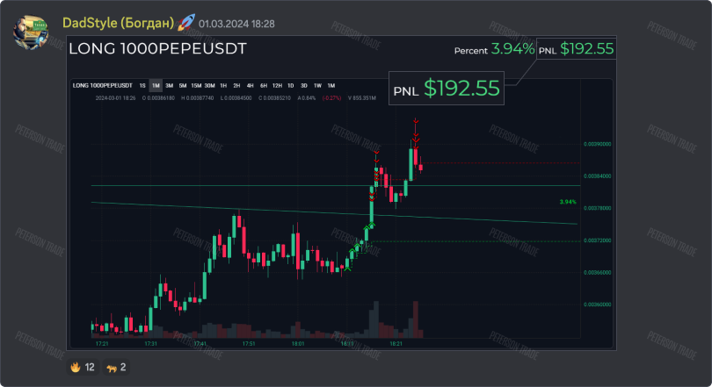This screenshot has height=387, width=712.
Task: Switch chart to 15M timeframe
Action: (x=196, y=85)
